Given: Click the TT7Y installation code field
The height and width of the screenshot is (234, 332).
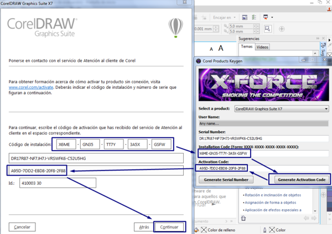Looking at the screenshot, I should pyautogui.click(x=113, y=145).
